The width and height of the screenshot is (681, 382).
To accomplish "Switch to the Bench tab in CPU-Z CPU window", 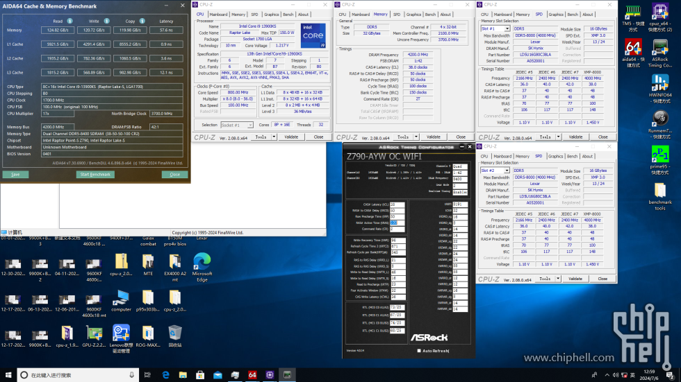I will point(288,15).
